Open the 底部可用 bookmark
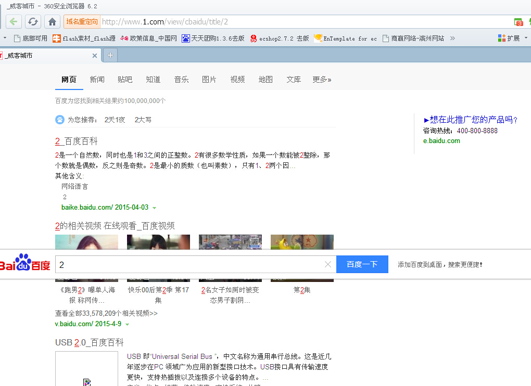The image size is (531, 386). tap(31, 38)
